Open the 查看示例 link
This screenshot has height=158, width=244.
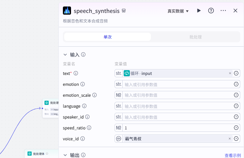coord(233,155)
